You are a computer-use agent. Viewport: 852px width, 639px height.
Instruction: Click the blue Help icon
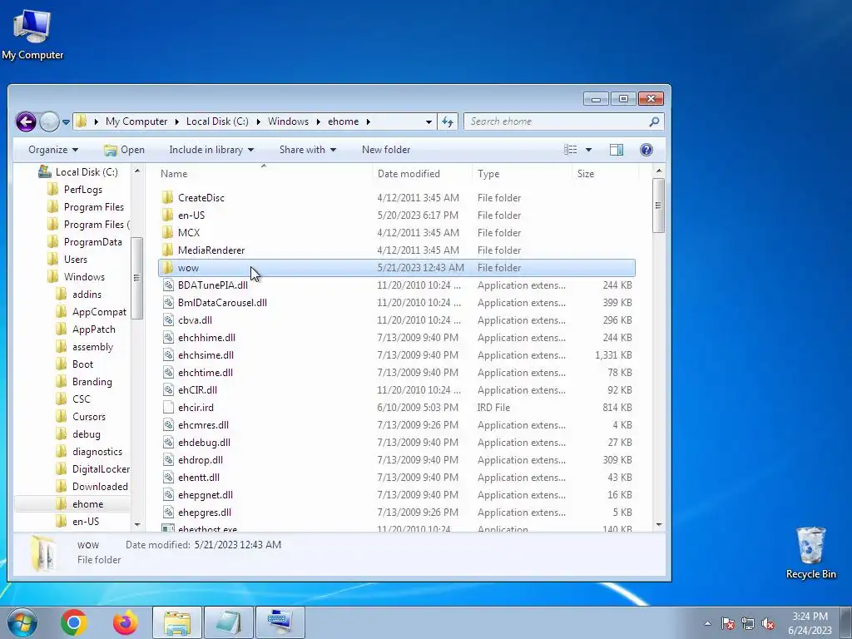pos(646,150)
